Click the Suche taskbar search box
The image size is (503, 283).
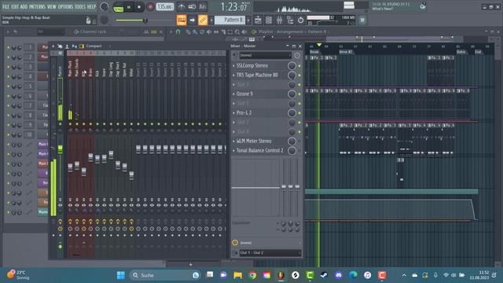166,275
